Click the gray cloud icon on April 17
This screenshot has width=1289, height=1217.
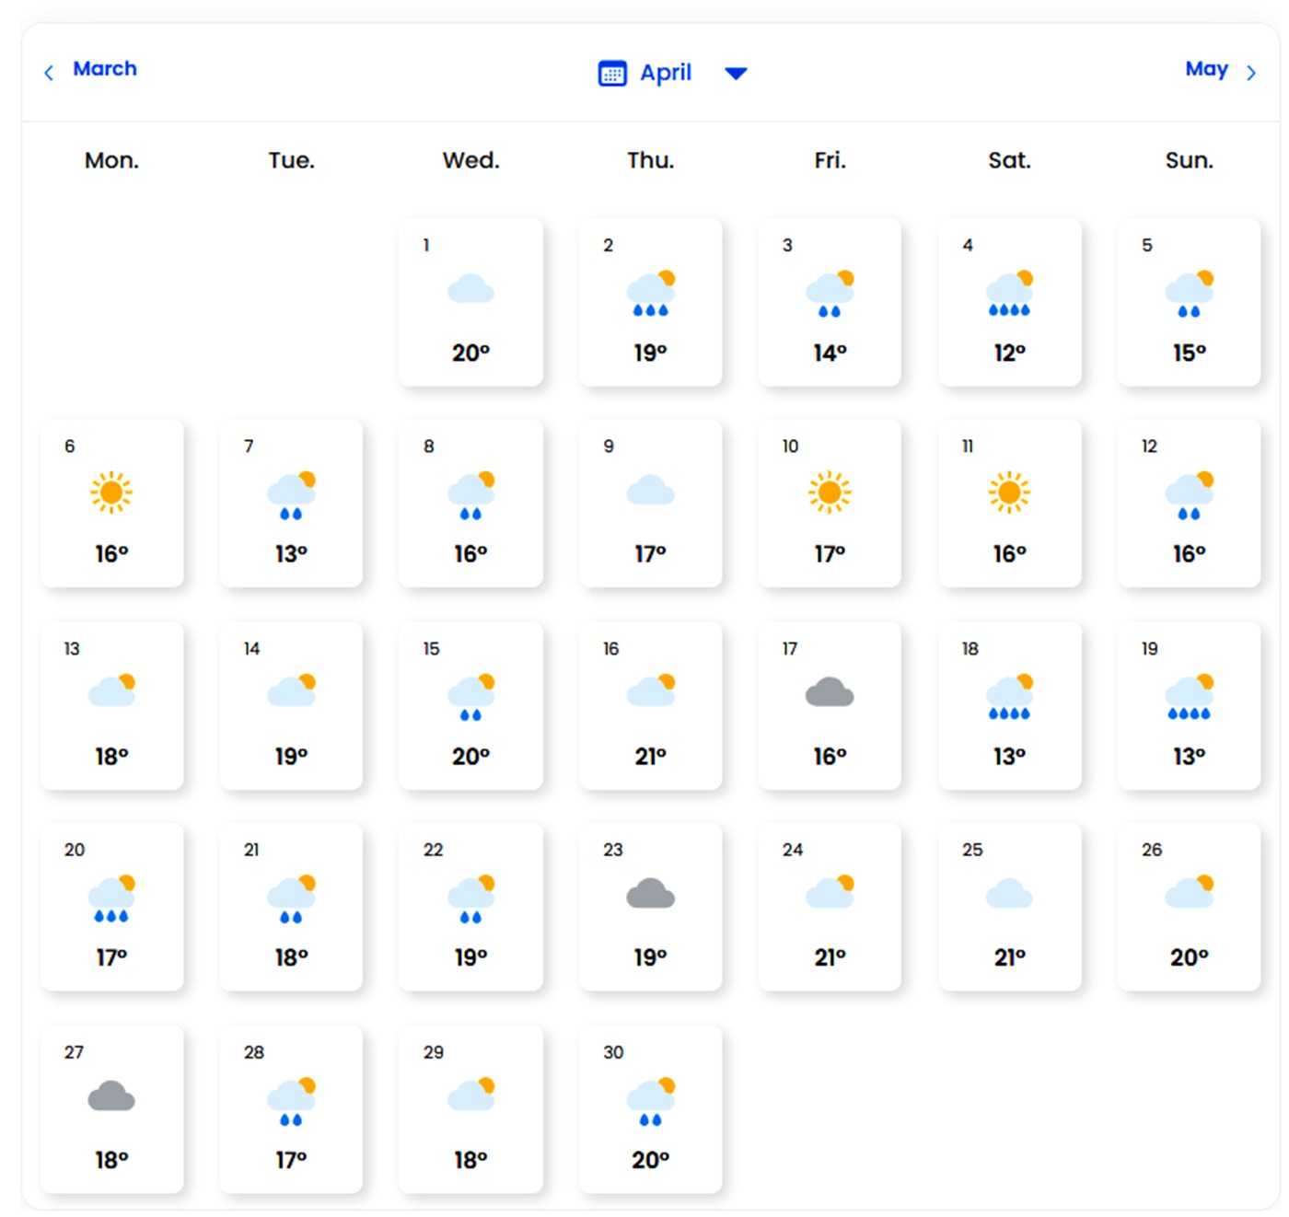(x=830, y=692)
